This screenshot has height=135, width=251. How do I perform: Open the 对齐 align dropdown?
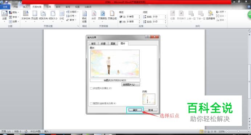coord(221,12)
